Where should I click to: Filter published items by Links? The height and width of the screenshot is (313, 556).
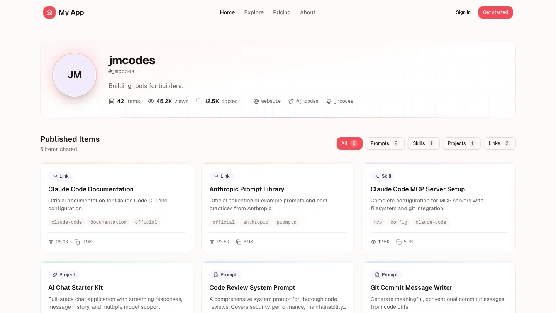point(500,143)
